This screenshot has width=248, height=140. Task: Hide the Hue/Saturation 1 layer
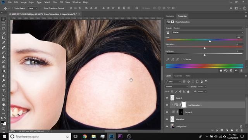click(167, 105)
